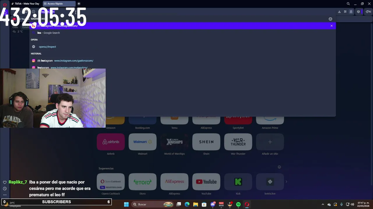Click the Amazon Prime tile label
Image resolution: width=373 pixels, height=209 pixels.
click(x=270, y=128)
